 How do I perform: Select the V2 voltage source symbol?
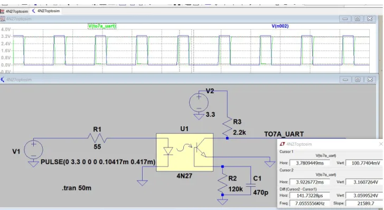[x=199, y=103]
